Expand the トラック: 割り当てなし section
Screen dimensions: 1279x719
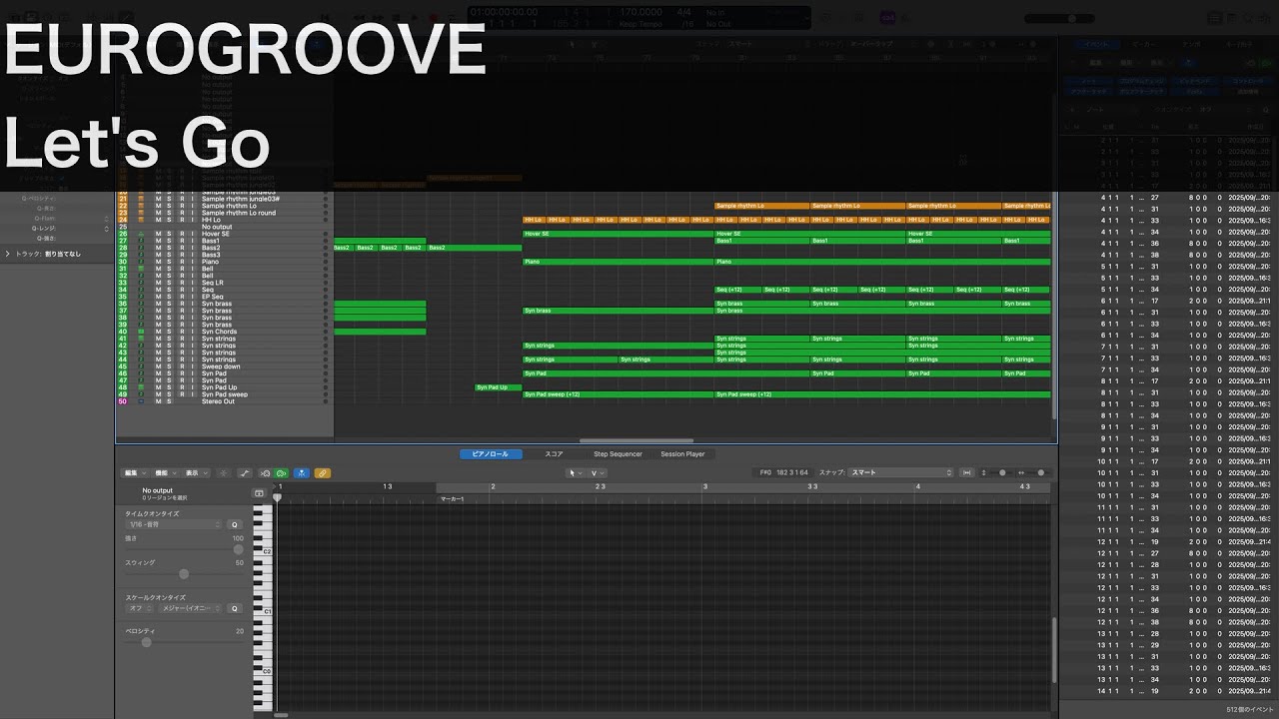(10, 254)
